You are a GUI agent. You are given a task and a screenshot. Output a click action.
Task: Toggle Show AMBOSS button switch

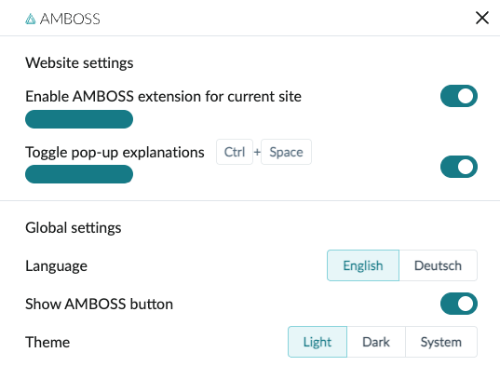(x=459, y=304)
